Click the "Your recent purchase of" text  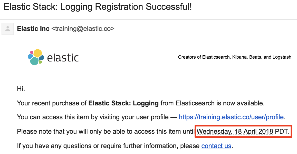coord(52,103)
